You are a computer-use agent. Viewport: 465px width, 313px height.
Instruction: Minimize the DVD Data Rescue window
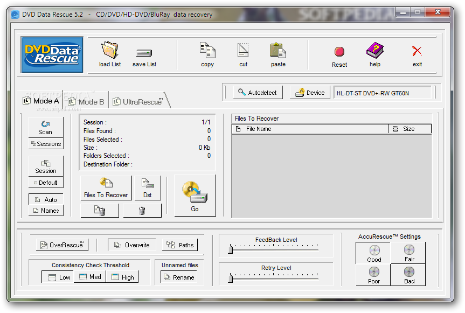click(402, 12)
